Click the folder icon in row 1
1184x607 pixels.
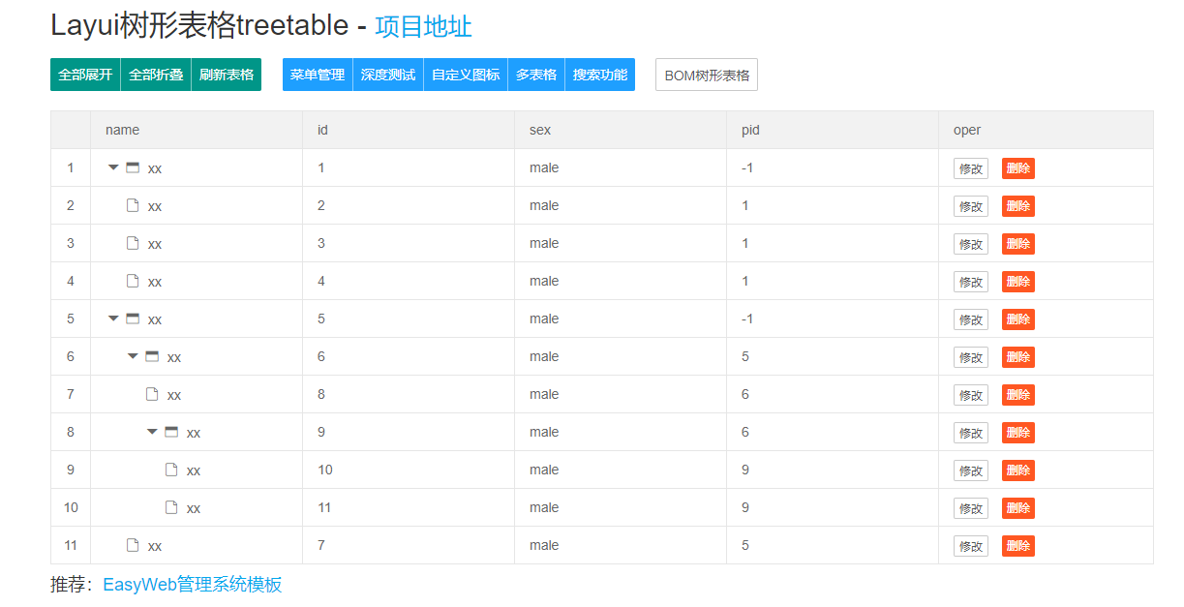[x=133, y=167]
